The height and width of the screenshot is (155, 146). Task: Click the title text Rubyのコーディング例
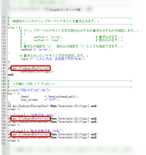65,10
